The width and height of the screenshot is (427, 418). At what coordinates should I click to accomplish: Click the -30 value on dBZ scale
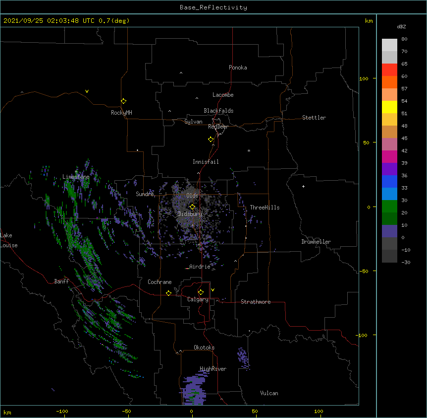click(x=406, y=262)
